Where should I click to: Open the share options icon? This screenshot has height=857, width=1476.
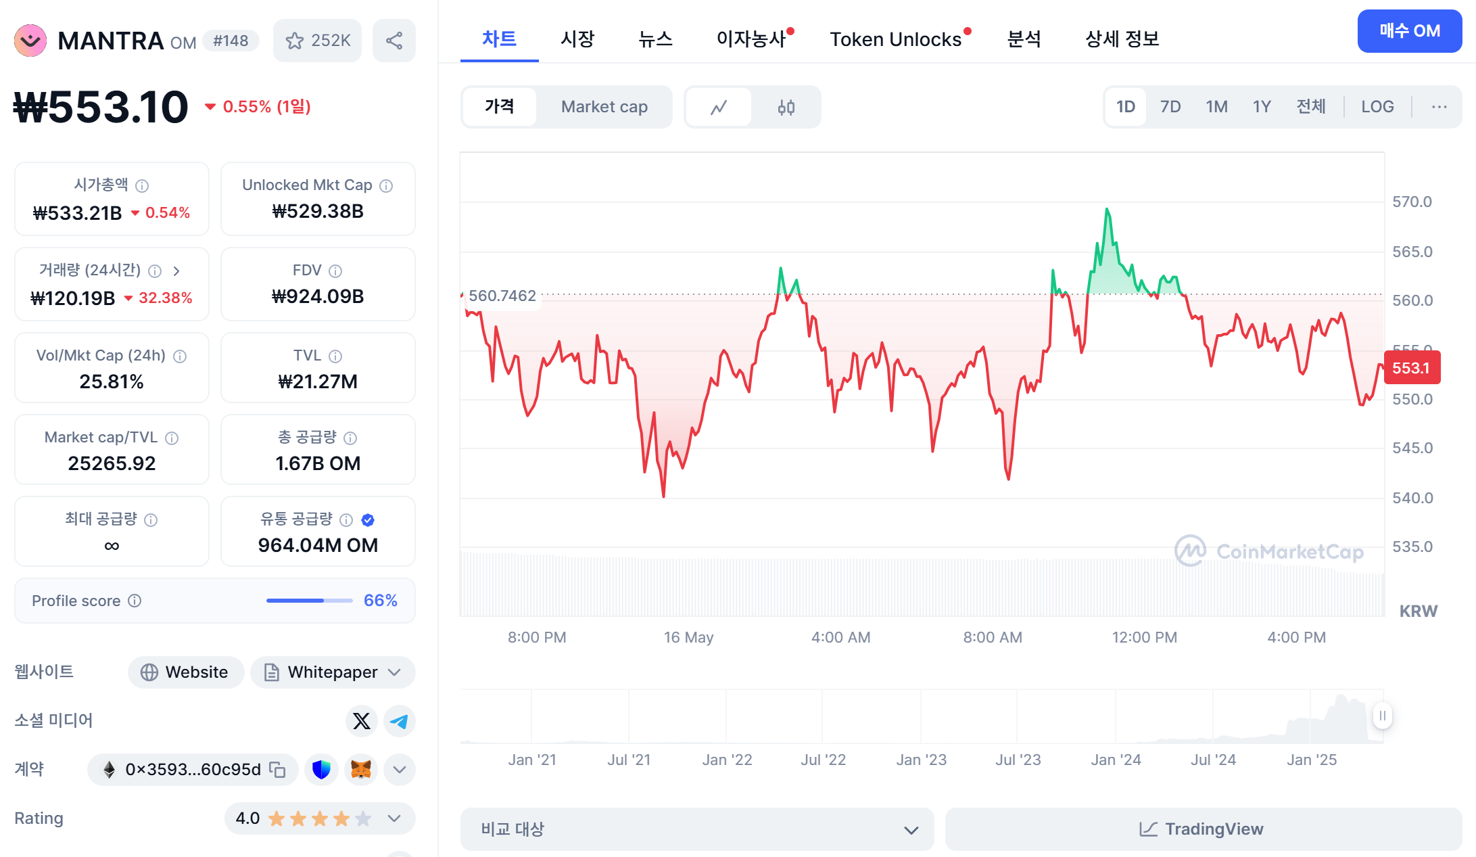point(394,40)
